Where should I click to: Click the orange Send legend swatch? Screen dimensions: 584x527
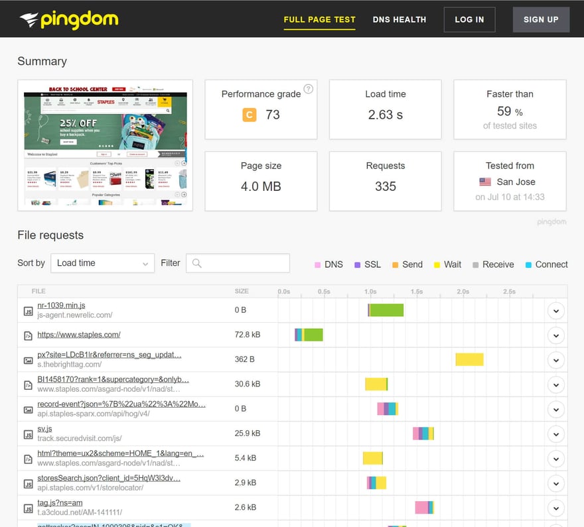coord(395,264)
